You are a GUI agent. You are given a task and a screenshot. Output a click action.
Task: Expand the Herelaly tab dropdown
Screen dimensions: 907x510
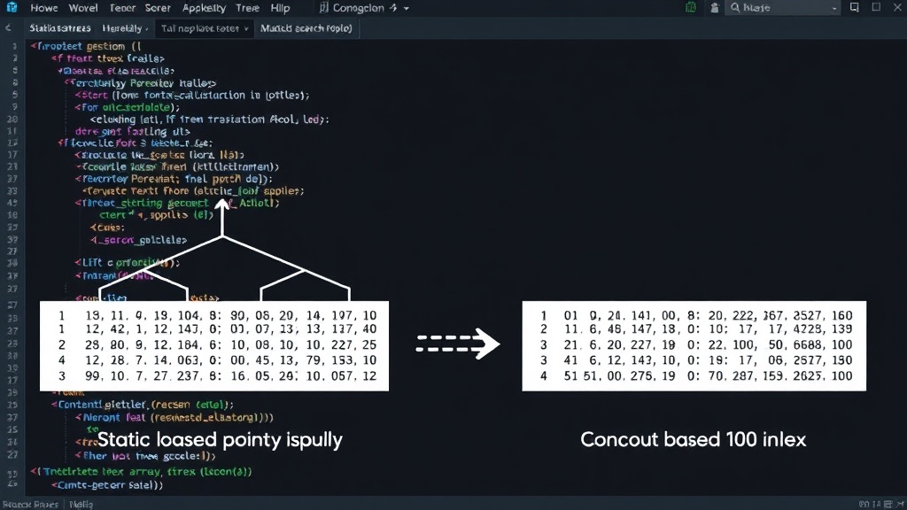[x=147, y=29]
